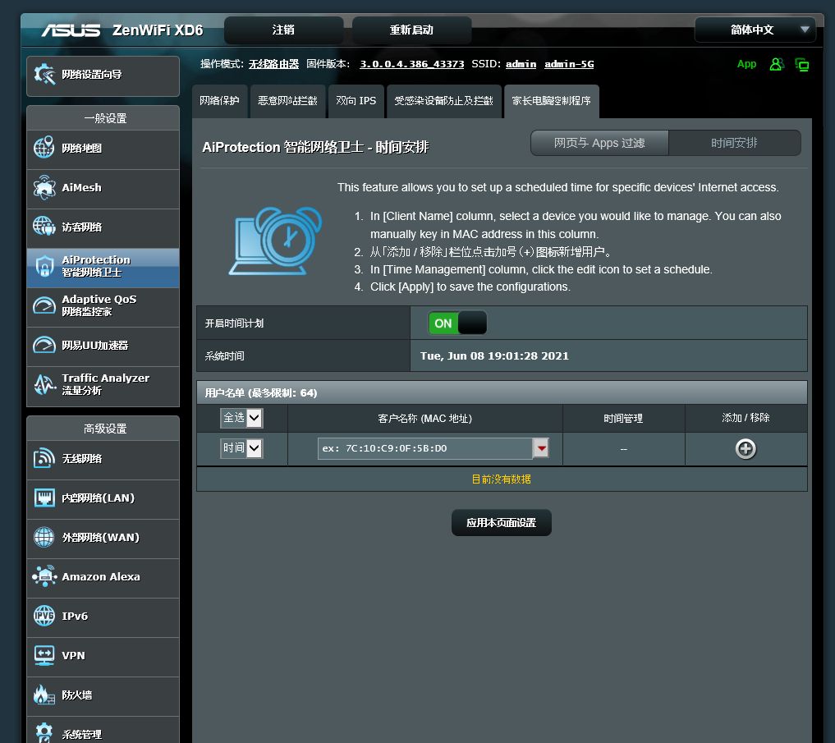The image size is (835, 743).
Task: Click the Amazon Alexa icon
Action: [44, 577]
